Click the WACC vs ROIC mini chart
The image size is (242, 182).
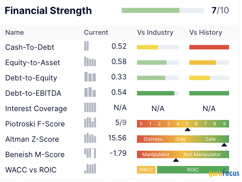click(x=91, y=169)
